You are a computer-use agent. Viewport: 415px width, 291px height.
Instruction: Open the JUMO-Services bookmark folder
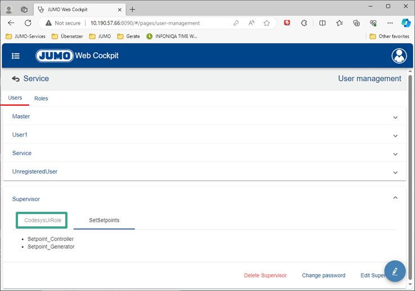(x=26, y=36)
